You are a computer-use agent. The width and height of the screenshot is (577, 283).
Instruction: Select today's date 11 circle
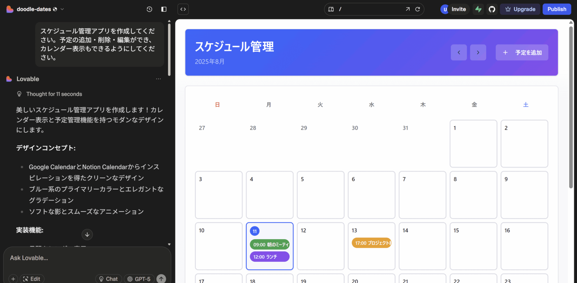(255, 231)
